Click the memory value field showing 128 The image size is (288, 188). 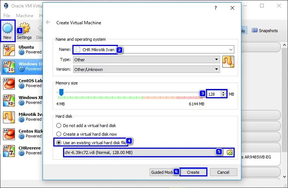click(214, 94)
